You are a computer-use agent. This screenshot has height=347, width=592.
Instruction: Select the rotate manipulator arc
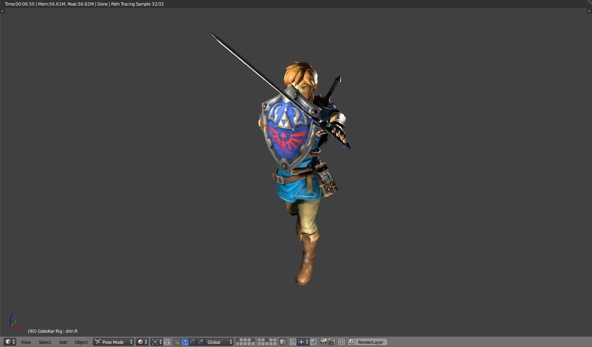click(x=193, y=342)
